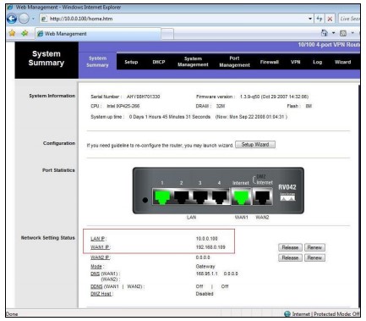Click Renew button in WAN1 row
This screenshot has height=321, width=366.
pyautogui.click(x=314, y=247)
